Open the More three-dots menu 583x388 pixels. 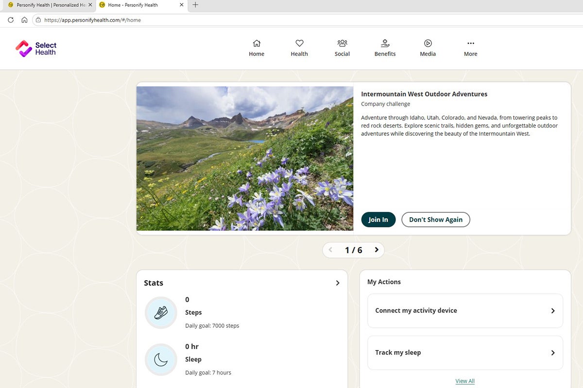(470, 43)
